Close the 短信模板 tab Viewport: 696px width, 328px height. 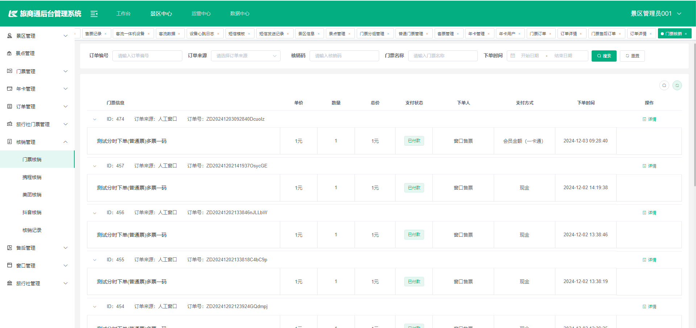[x=249, y=34]
